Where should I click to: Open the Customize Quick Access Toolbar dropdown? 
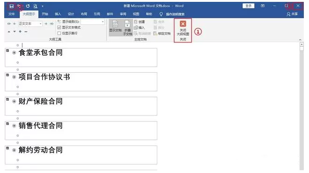pos(43,6)
